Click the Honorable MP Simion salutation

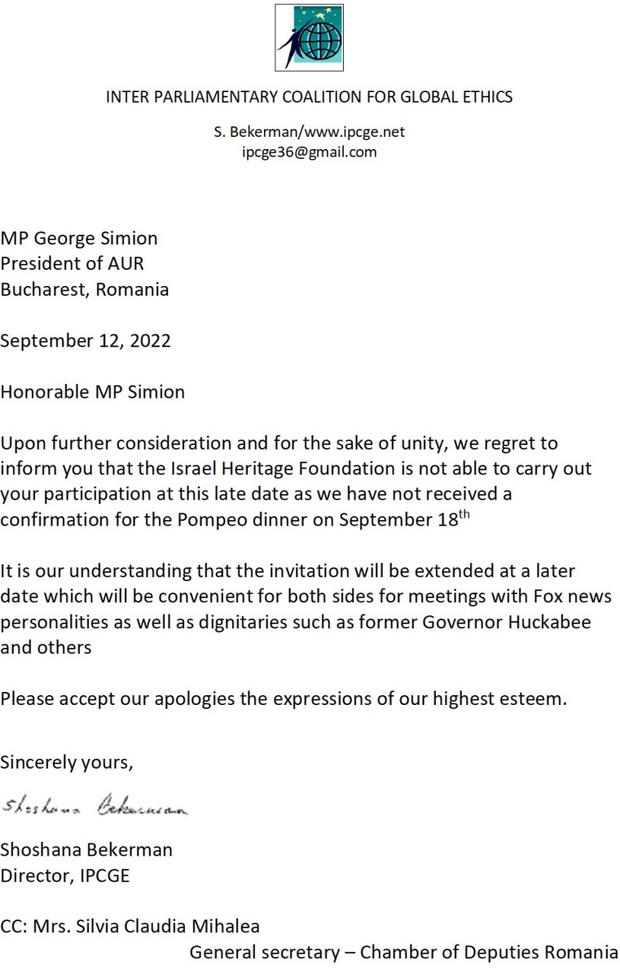click(x=93, y=392)
